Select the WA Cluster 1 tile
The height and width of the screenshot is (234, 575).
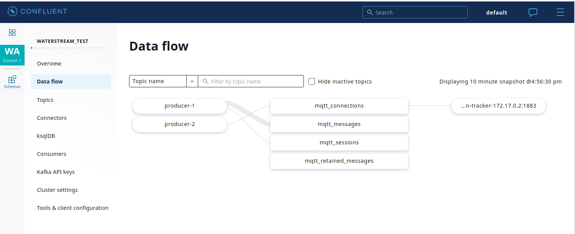click(12, 55)
